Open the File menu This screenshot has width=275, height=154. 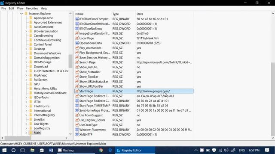[x=3, y=8]
